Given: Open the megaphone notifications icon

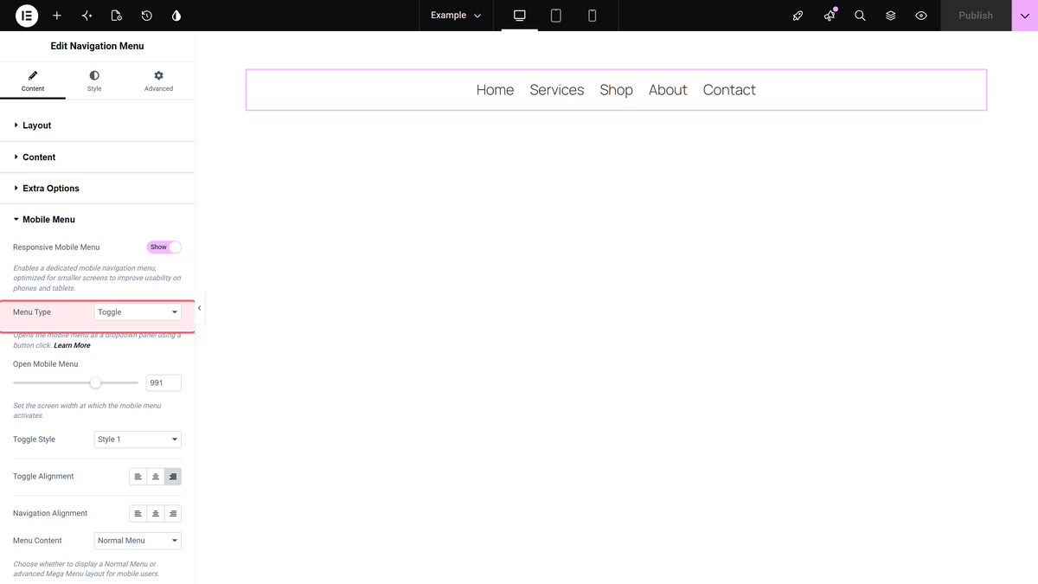Looking at the screenshot, I should coord(830,16).
